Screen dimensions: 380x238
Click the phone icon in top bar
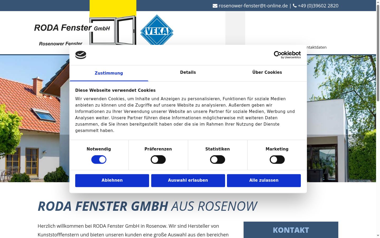[295, 6]
